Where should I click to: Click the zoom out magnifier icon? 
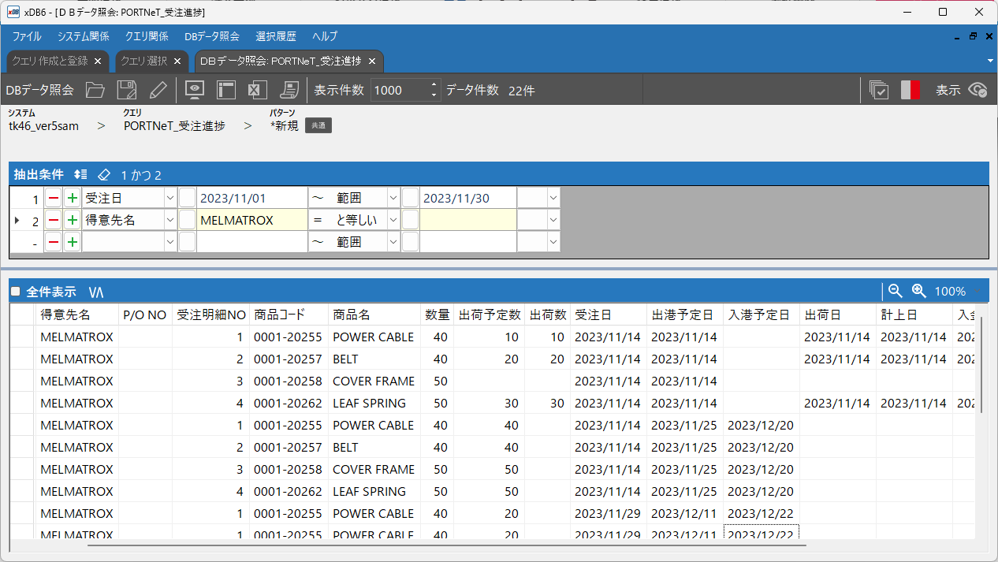895,291
